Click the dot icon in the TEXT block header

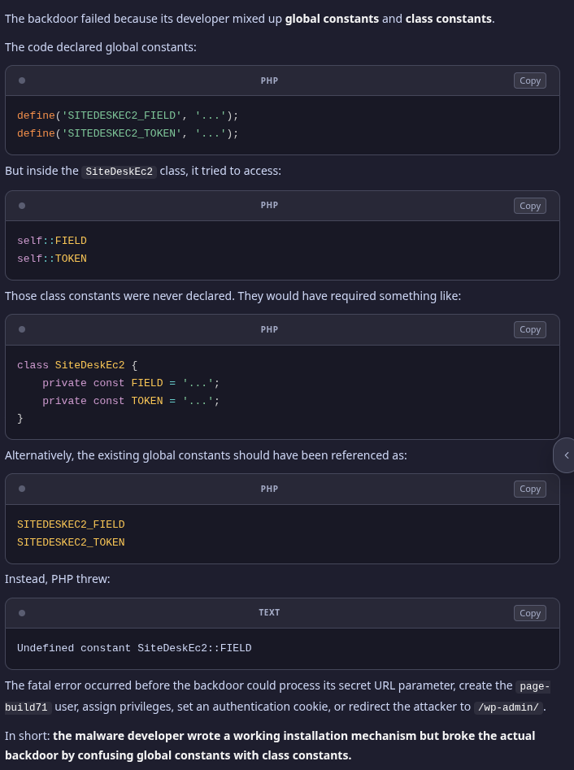pyautogui.click(x=22, y=613)
